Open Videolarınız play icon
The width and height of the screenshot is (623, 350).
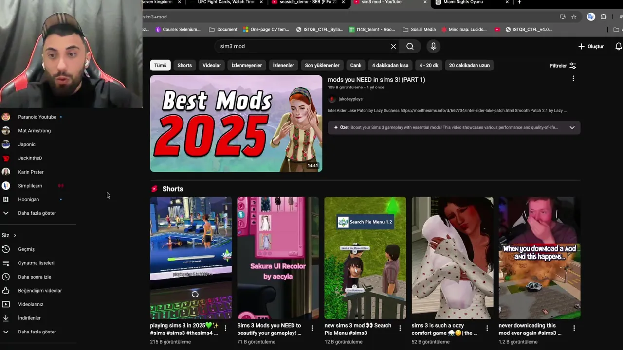[x=6, y=304]
